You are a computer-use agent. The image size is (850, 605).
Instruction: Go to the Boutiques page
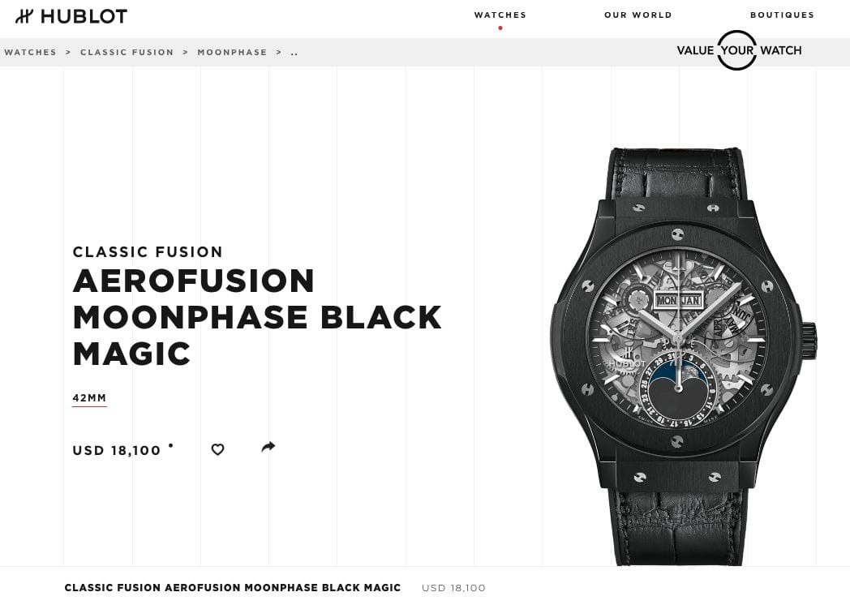coord(782,15)
